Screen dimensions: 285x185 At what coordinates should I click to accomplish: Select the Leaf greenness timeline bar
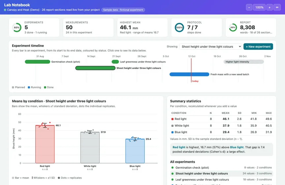(115, 62)
